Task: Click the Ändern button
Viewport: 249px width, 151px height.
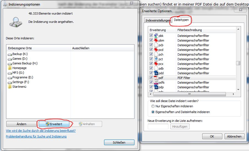Action: pyautogui.click(x=21, y=124)
